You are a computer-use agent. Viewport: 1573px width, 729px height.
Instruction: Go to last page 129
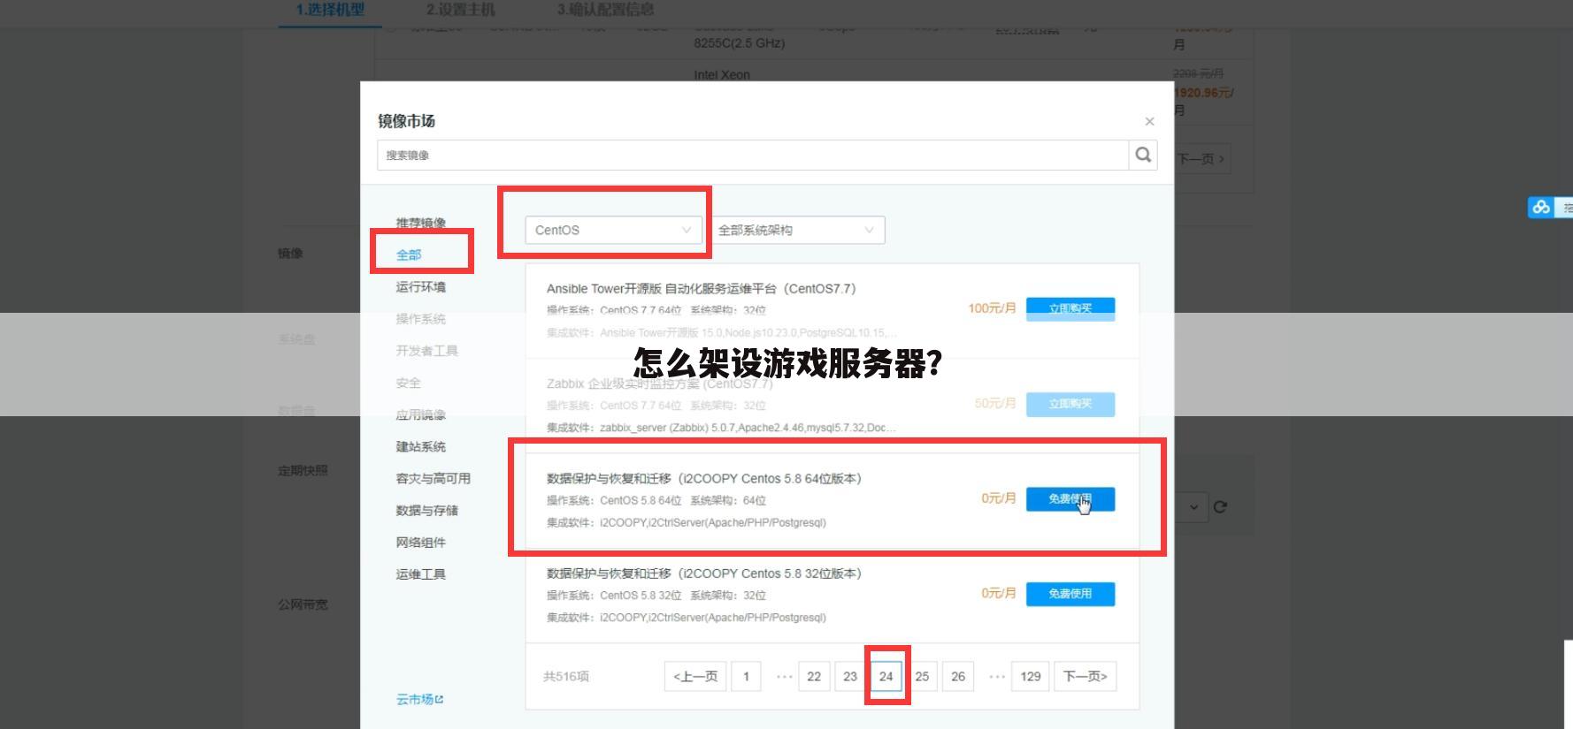click(1031, 676)
